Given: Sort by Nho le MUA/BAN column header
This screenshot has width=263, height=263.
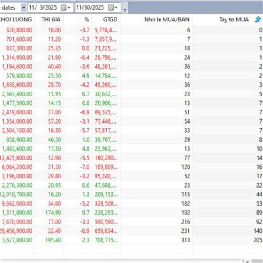Looking at the screenshot, I should [167, 19].
